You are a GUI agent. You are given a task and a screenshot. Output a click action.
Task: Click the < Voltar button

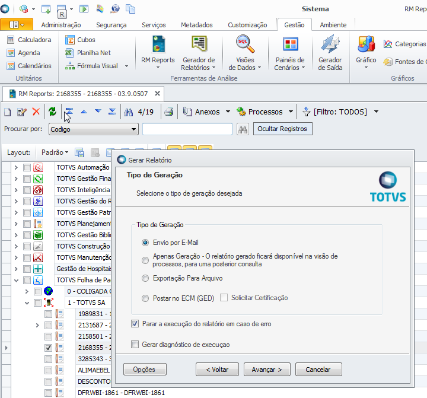coord(217,370)
